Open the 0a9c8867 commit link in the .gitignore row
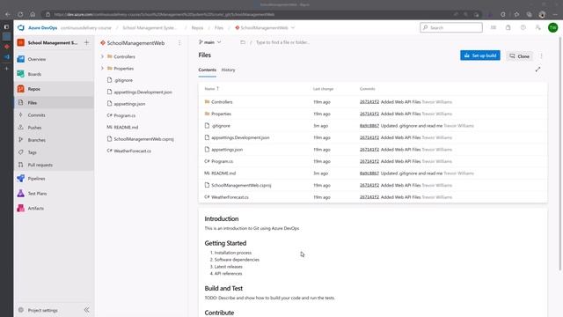The height and width of the screenshot is (317, 563). 369,126
